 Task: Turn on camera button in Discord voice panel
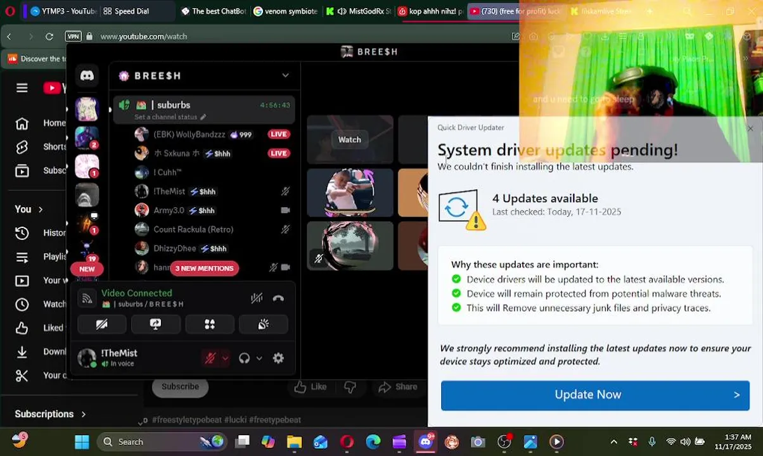(x=101, y=324)
